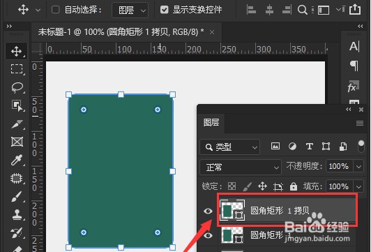Click the 不透明度 label
This screenshot has width=371, height=252.
[x=304, y=166]
